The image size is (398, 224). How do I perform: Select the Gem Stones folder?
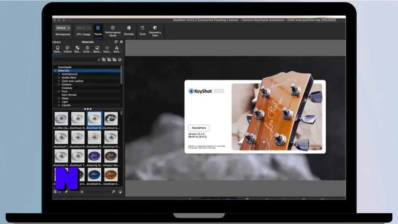69,95
